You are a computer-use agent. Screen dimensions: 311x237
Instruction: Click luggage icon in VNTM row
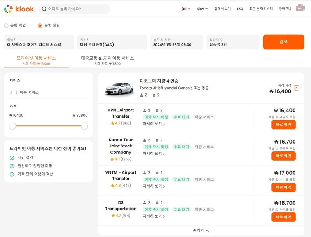[x=157, y=173]
